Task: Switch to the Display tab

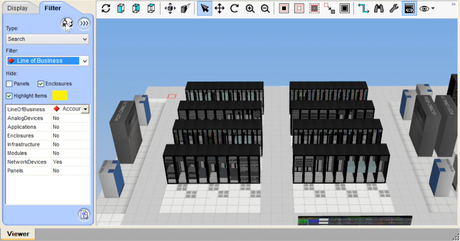Action: tap(18, 8)
